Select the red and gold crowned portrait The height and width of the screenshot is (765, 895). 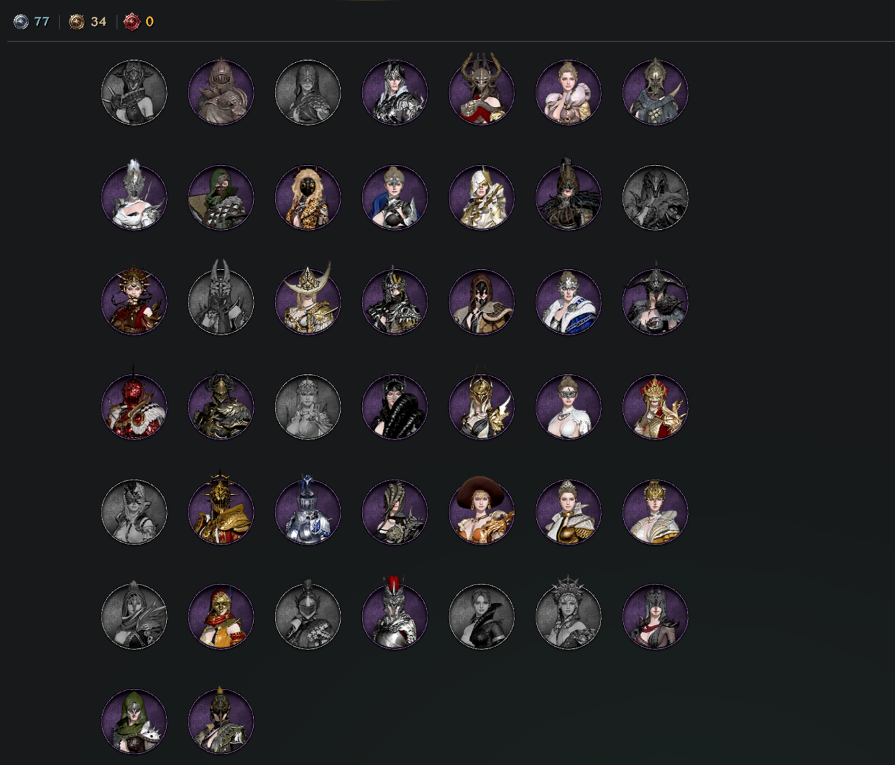click(x=655, y=407)
